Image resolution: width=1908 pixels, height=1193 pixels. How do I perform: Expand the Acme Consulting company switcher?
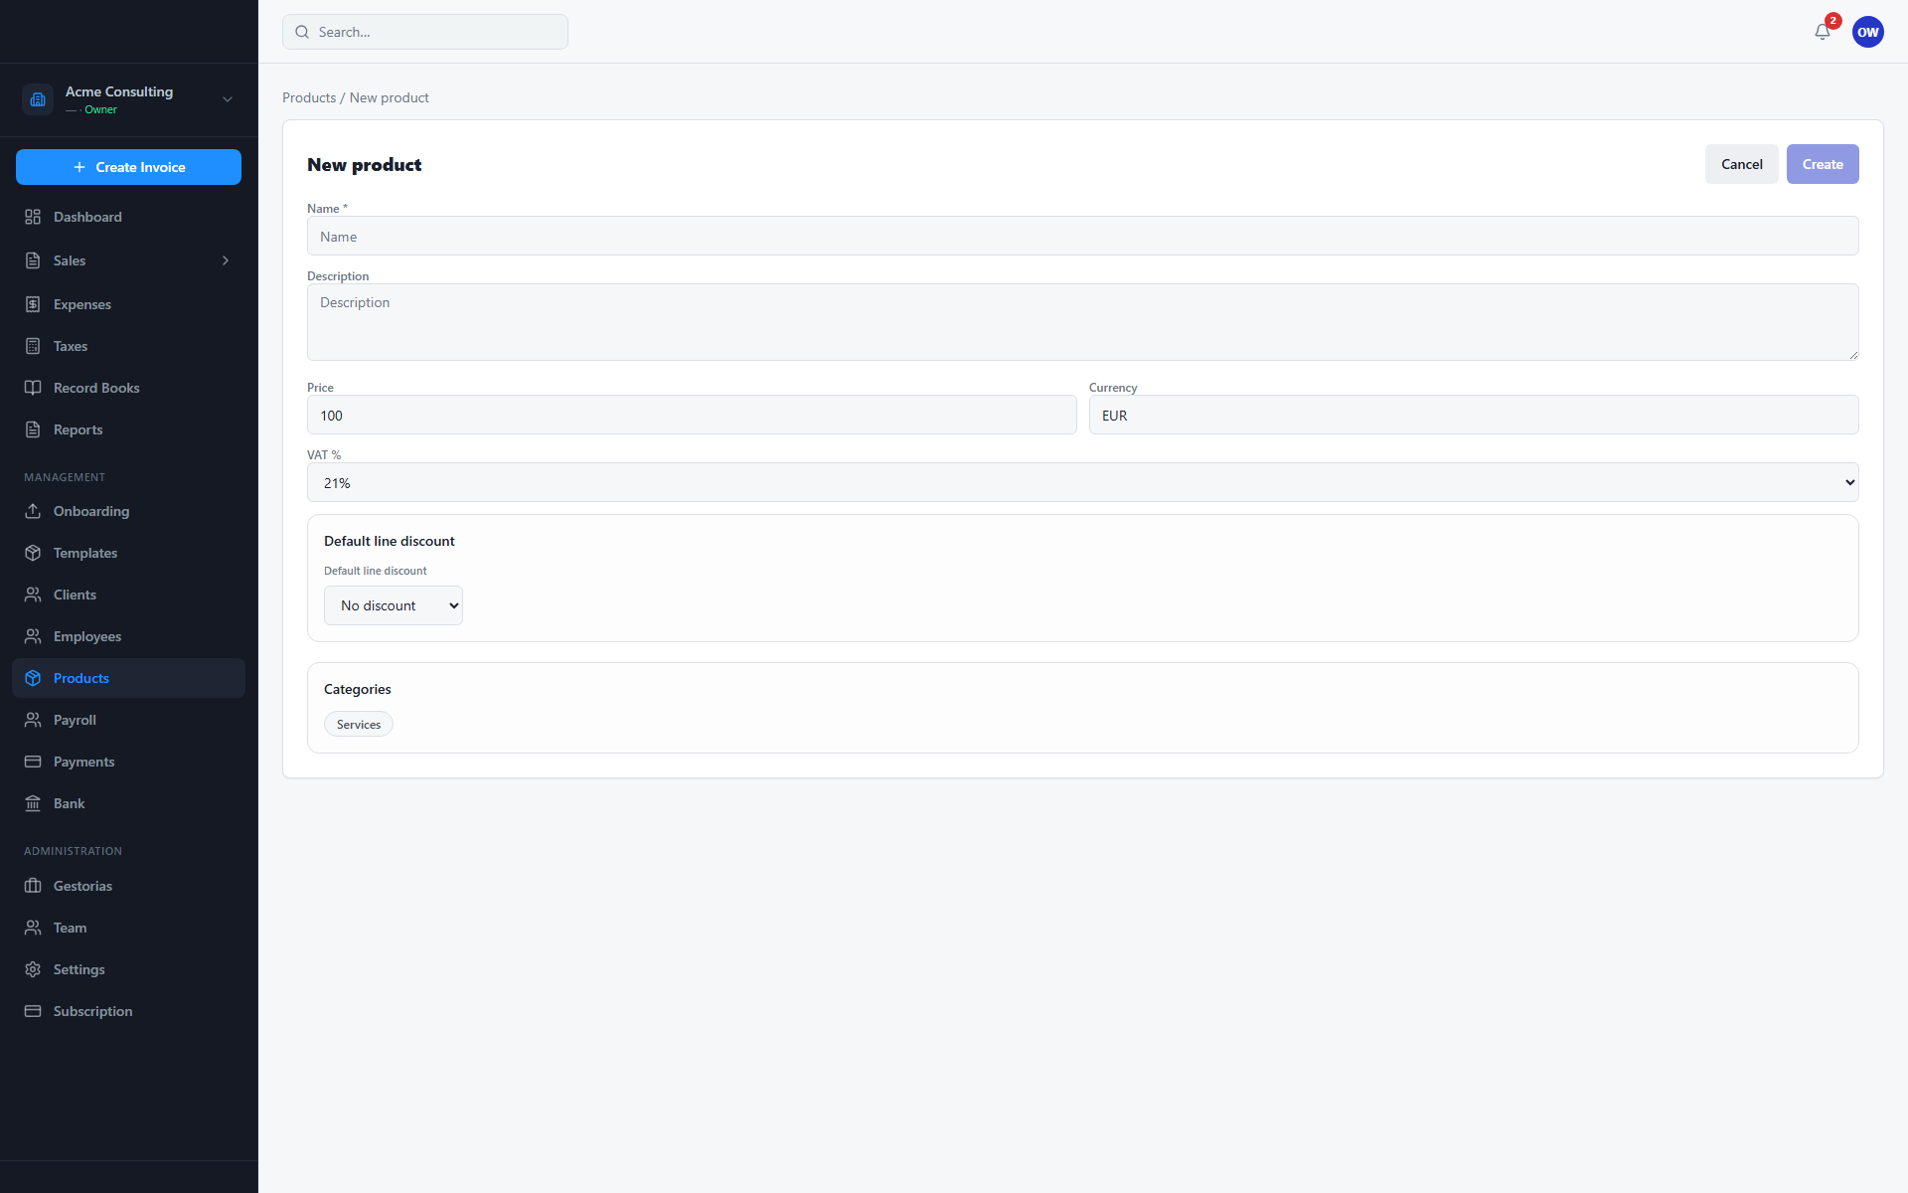click(x=228, y=99)
